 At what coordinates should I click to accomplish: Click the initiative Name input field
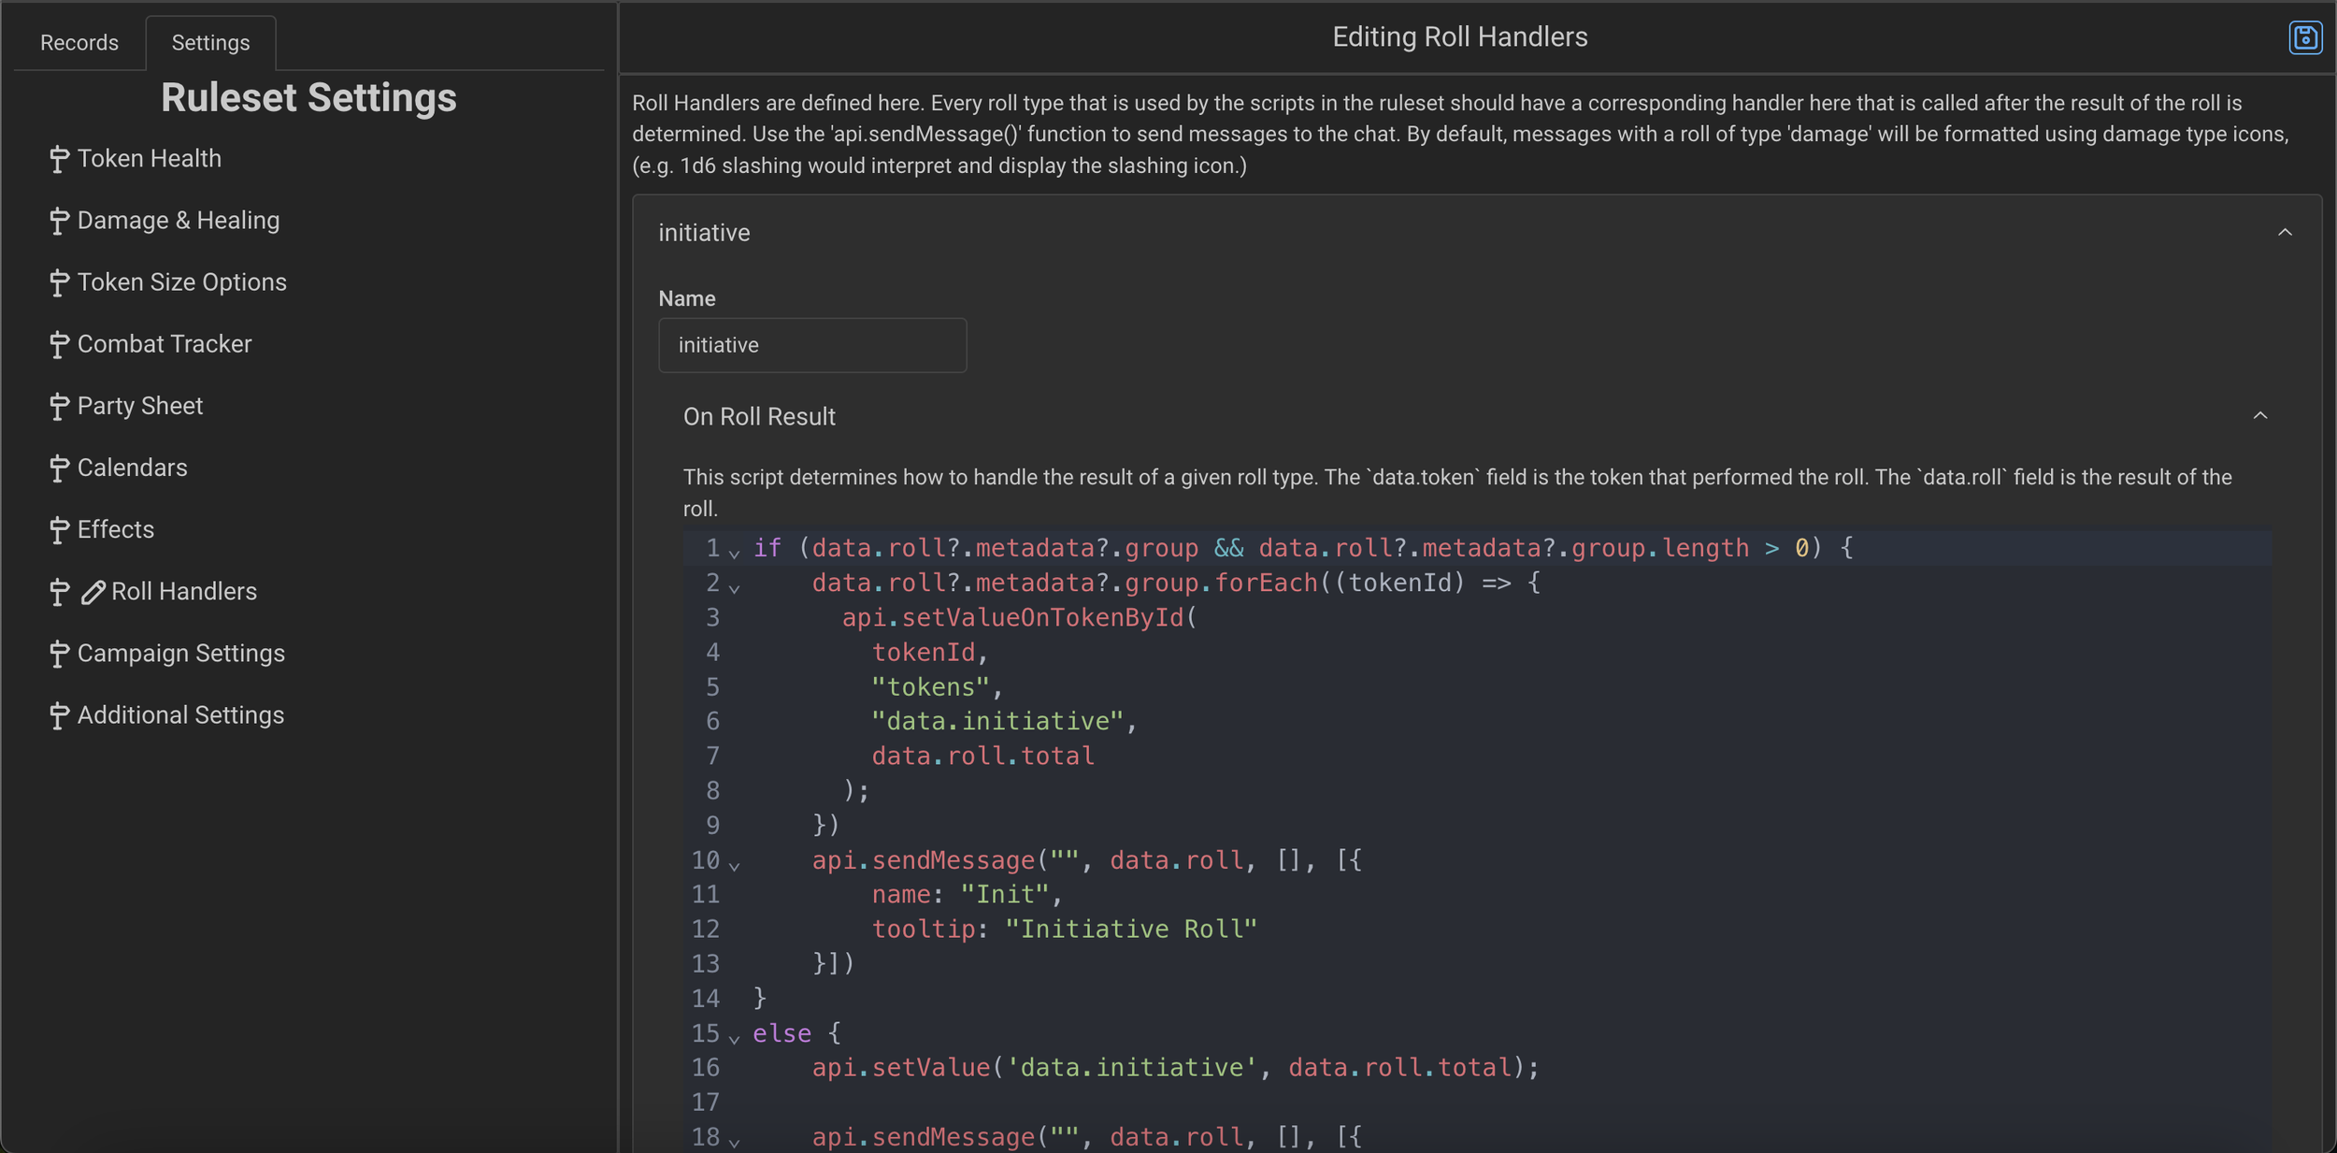(x=811, y=345)
